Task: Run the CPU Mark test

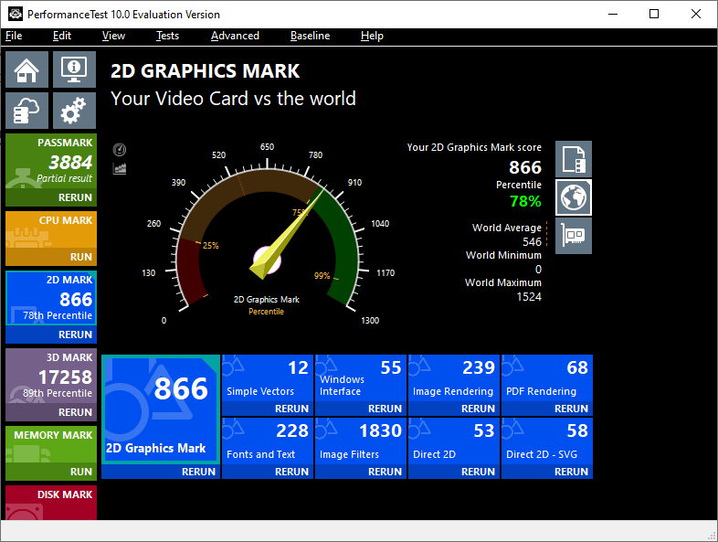Action: click(x=51, y=257)
